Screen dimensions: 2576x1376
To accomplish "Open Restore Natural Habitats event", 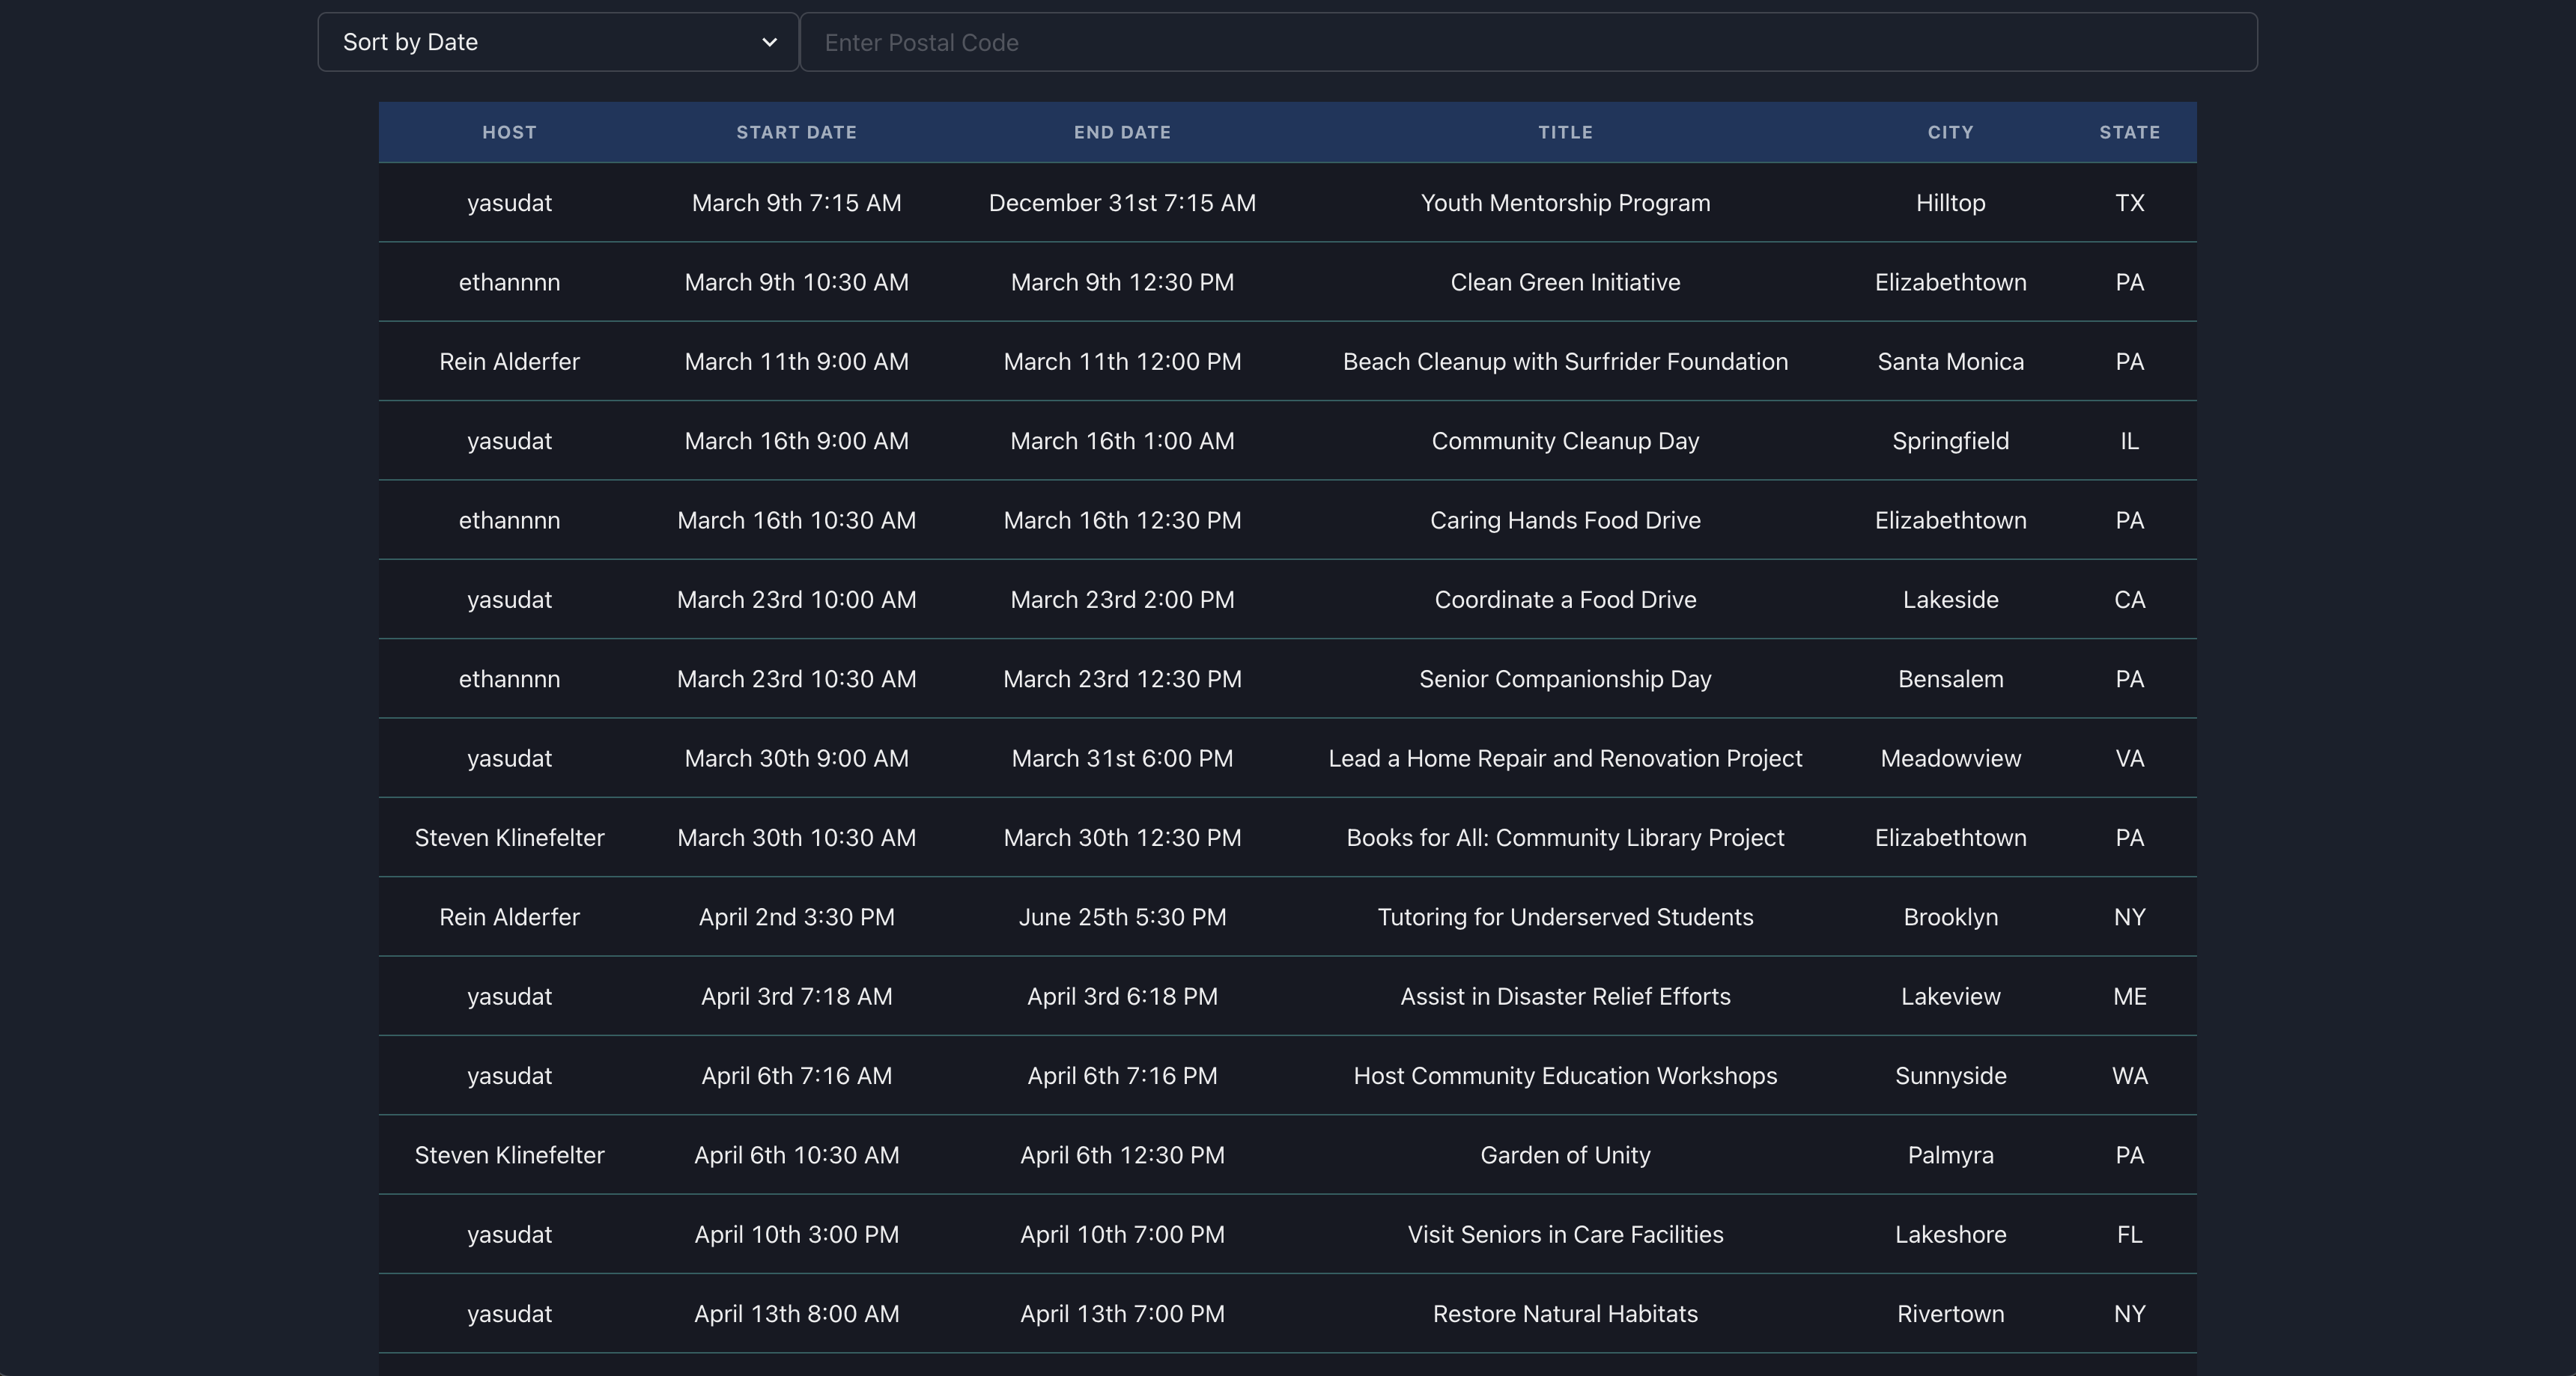I will coord(1565,1314).
